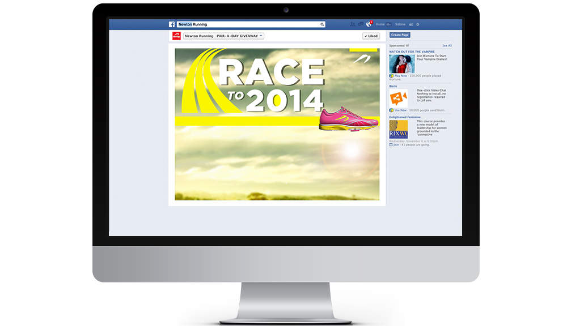Click the search magnifier icon
Screen dimensions: 567x326
[322, 24]
